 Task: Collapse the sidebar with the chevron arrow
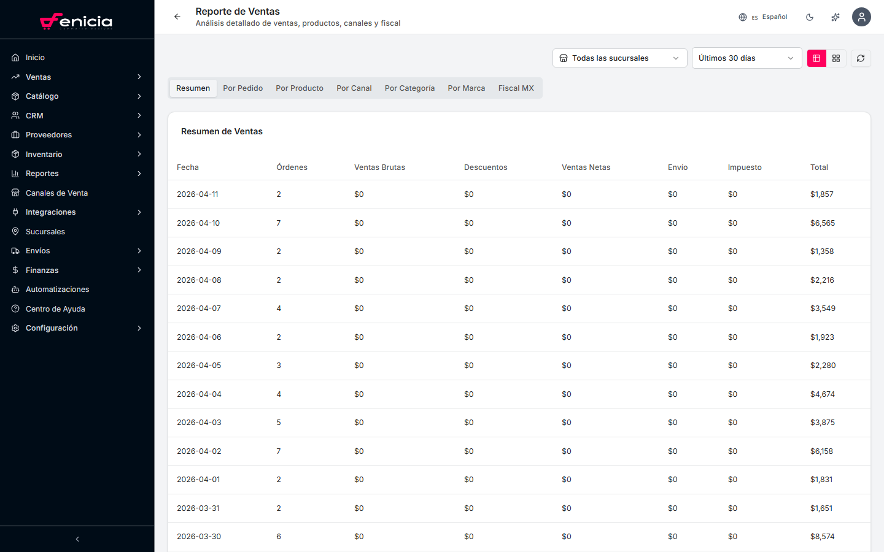tap(77, 539)
